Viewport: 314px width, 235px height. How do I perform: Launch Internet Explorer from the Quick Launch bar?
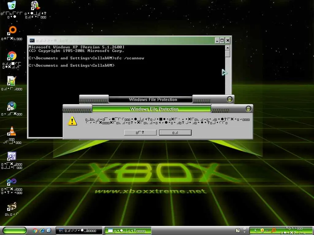42,230
